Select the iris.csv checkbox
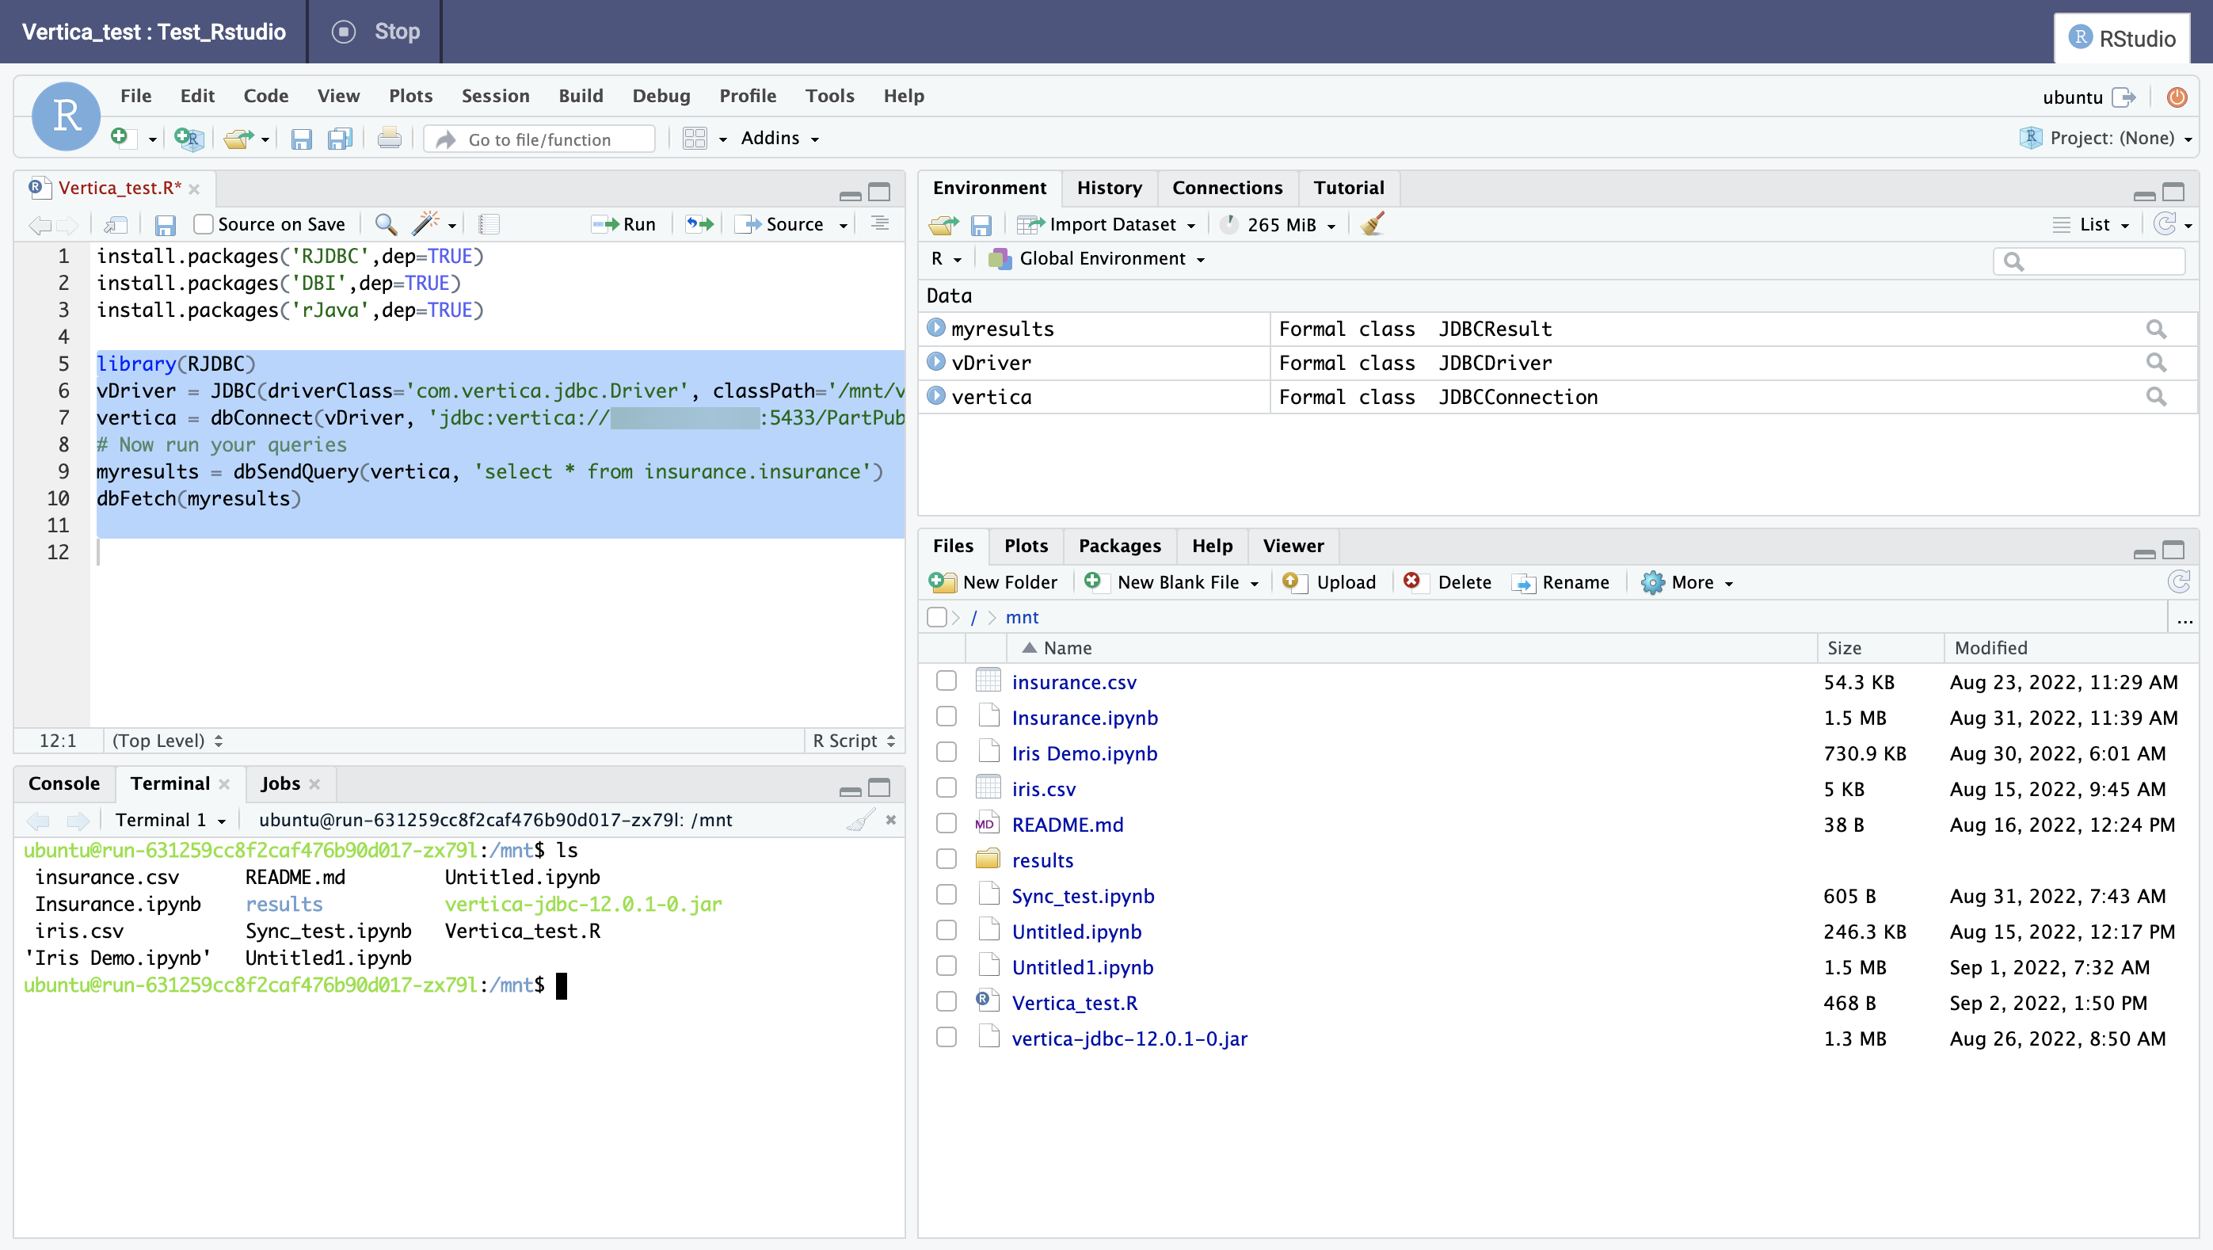 (x=946, y=788)
